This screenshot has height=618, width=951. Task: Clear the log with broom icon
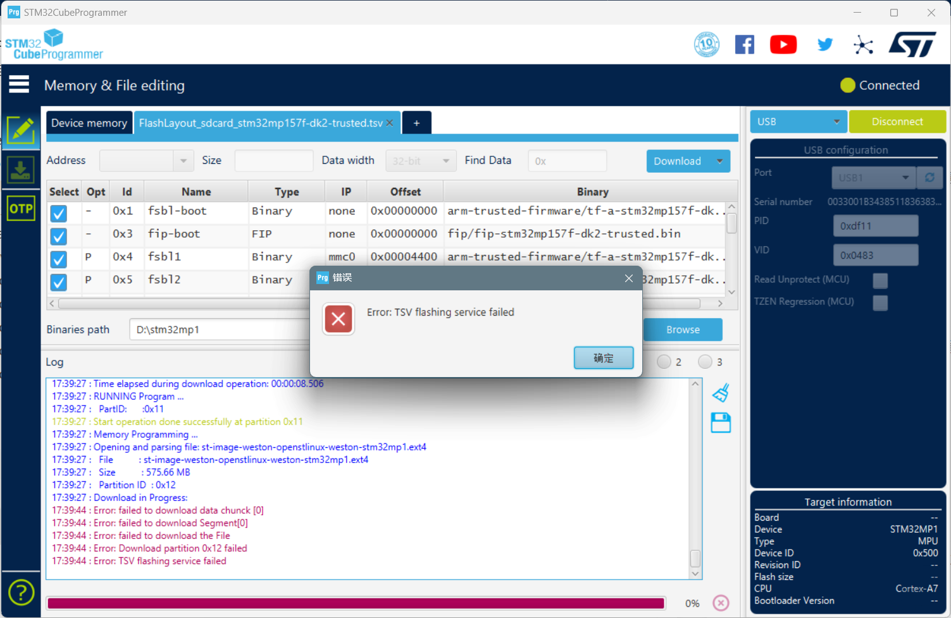pos(721,393)
